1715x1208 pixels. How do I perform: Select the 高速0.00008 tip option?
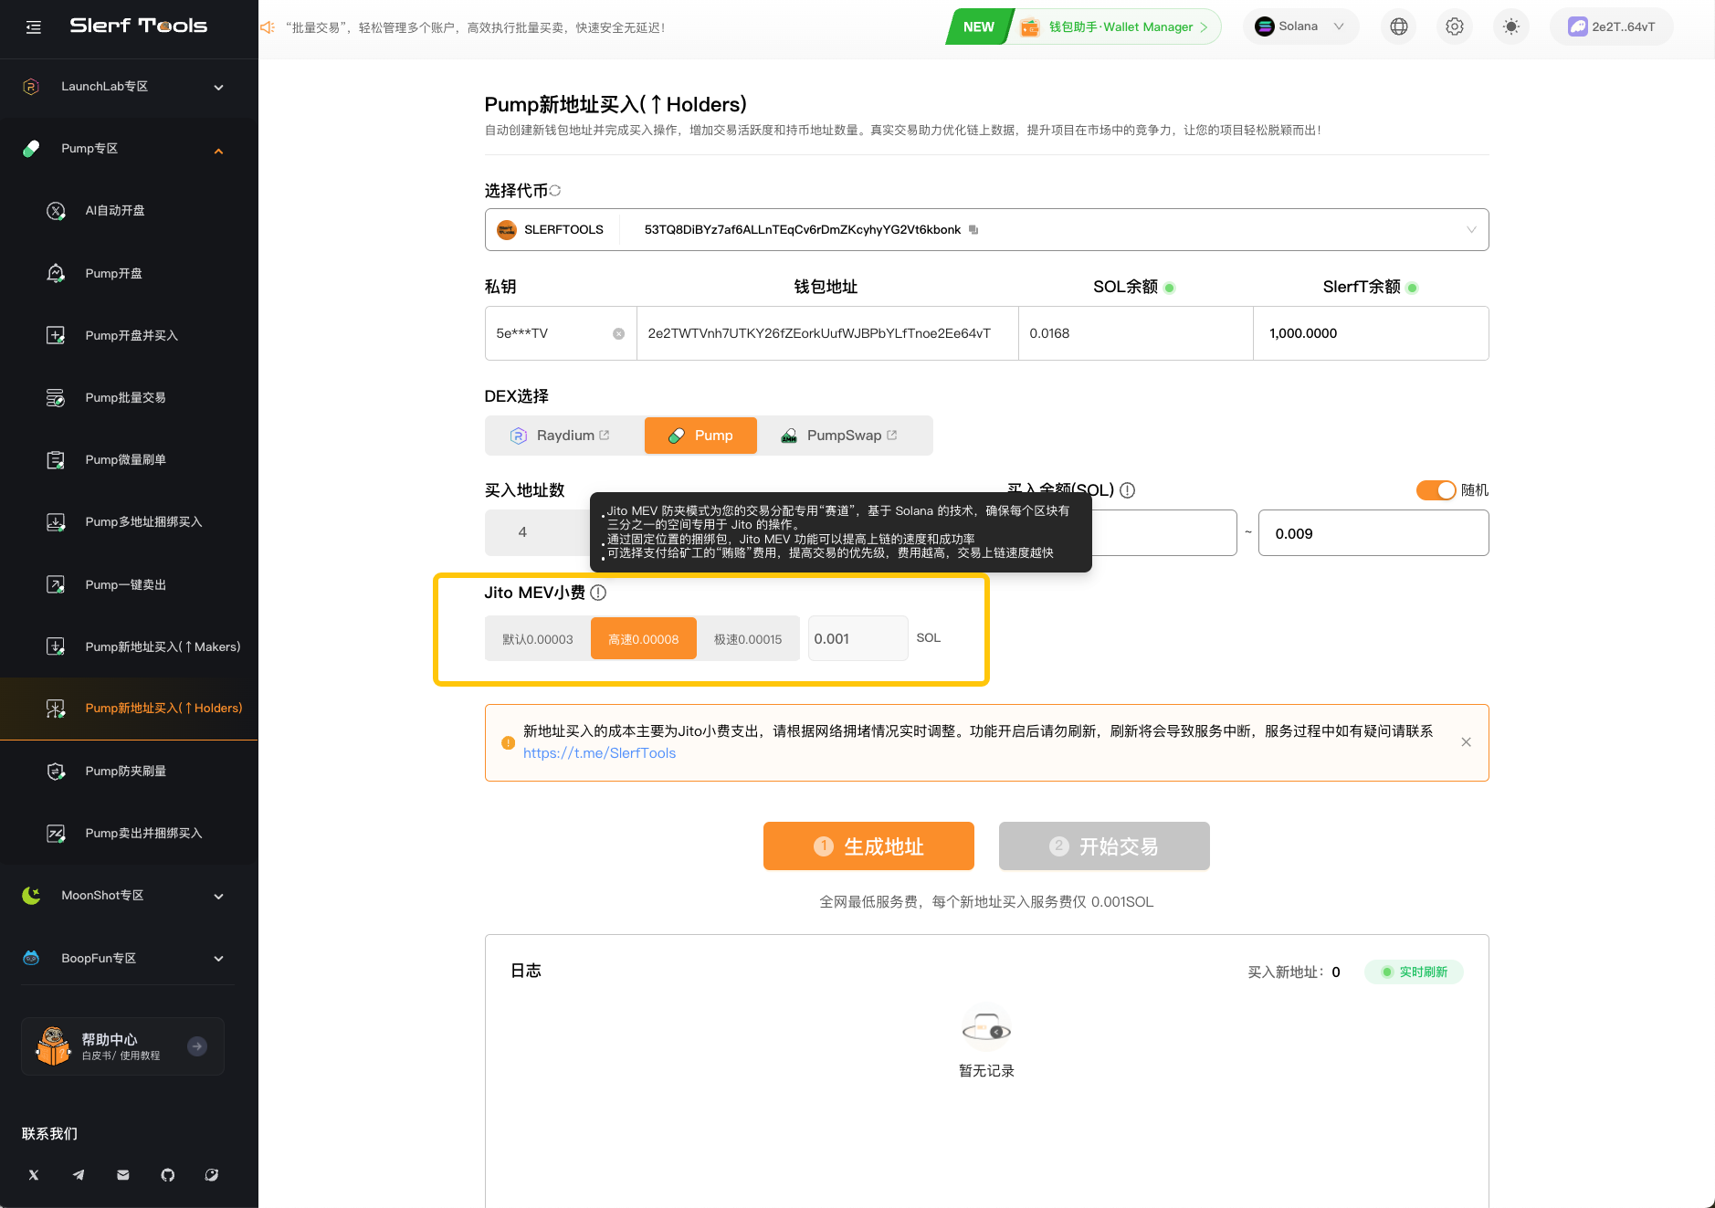(644, 639)
